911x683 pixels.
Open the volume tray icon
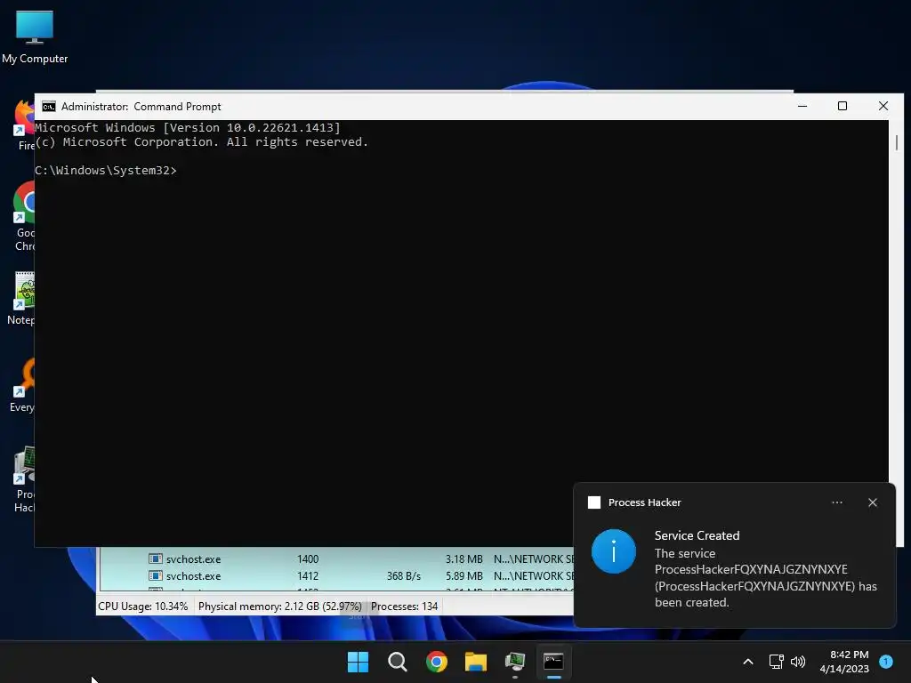point(798,662)
